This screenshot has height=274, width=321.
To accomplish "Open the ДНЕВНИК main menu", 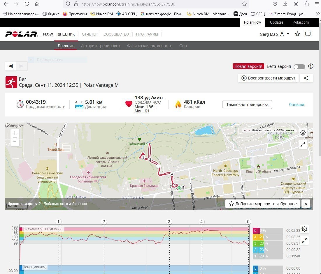I will pos(66,34).
